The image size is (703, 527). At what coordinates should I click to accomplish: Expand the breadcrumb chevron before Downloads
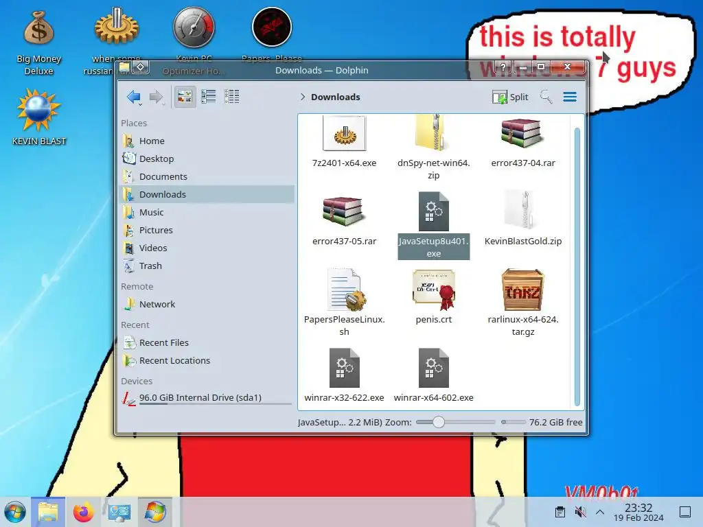pos(303,97)
